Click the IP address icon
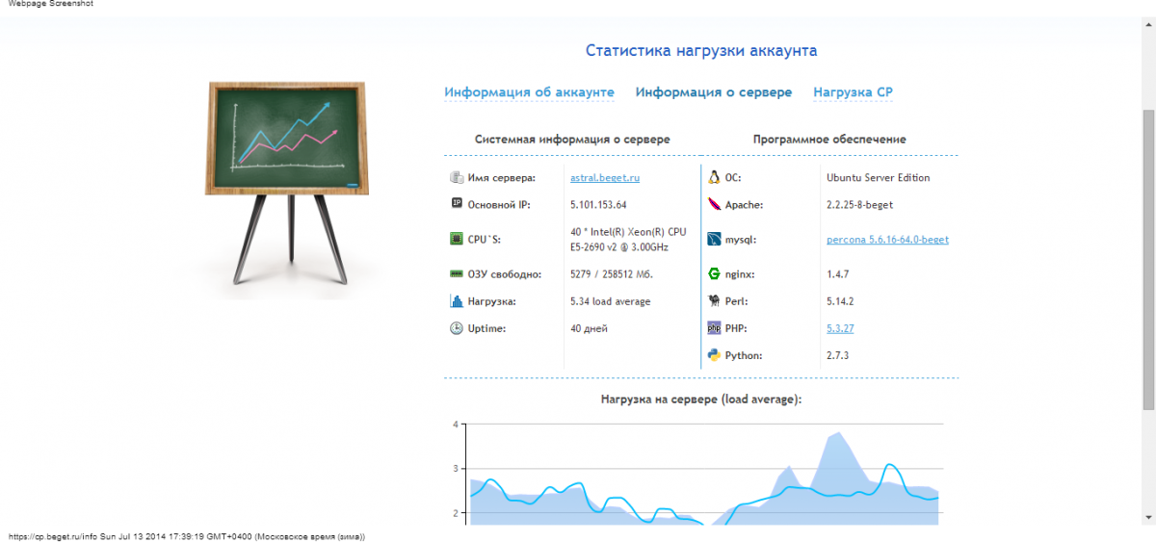This screenshot has width=1156, height=542. coord(457,204)
